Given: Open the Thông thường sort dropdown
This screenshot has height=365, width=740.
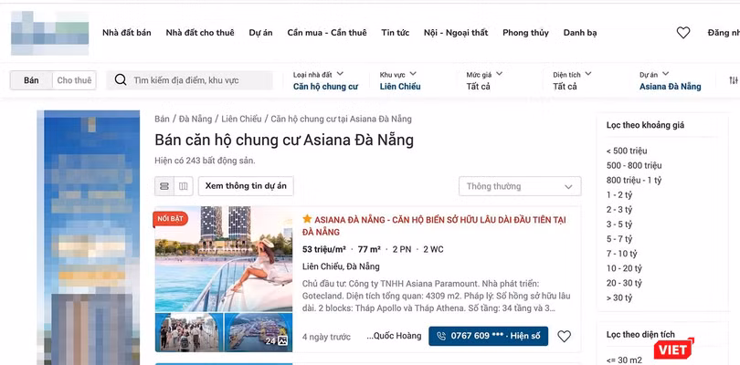Looking at the screenshot, I should pyautogui.click(x=520, y=186).
